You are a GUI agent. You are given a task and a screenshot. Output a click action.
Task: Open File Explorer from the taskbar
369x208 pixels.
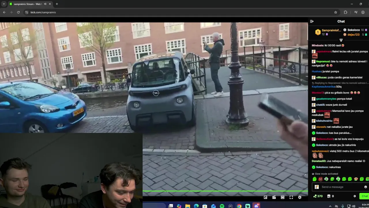[188, 206]
